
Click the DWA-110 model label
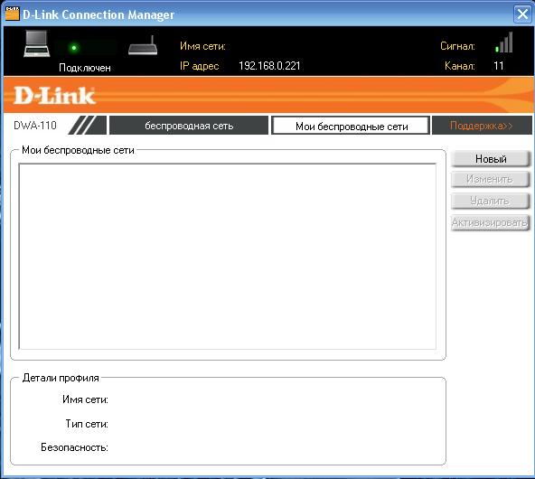[x=35, y=126]
